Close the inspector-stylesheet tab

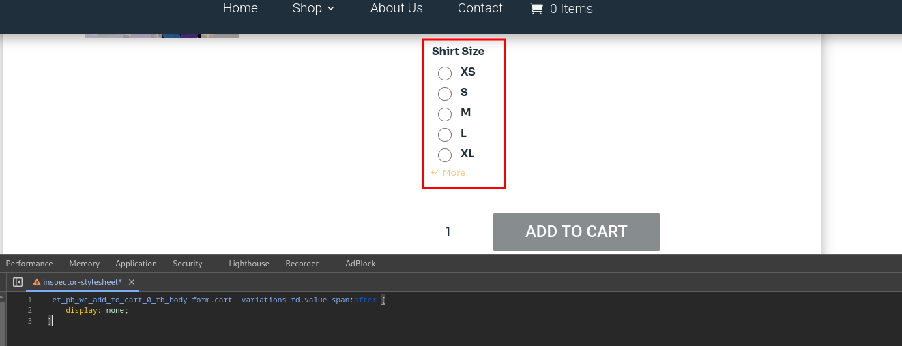[132, 282]
